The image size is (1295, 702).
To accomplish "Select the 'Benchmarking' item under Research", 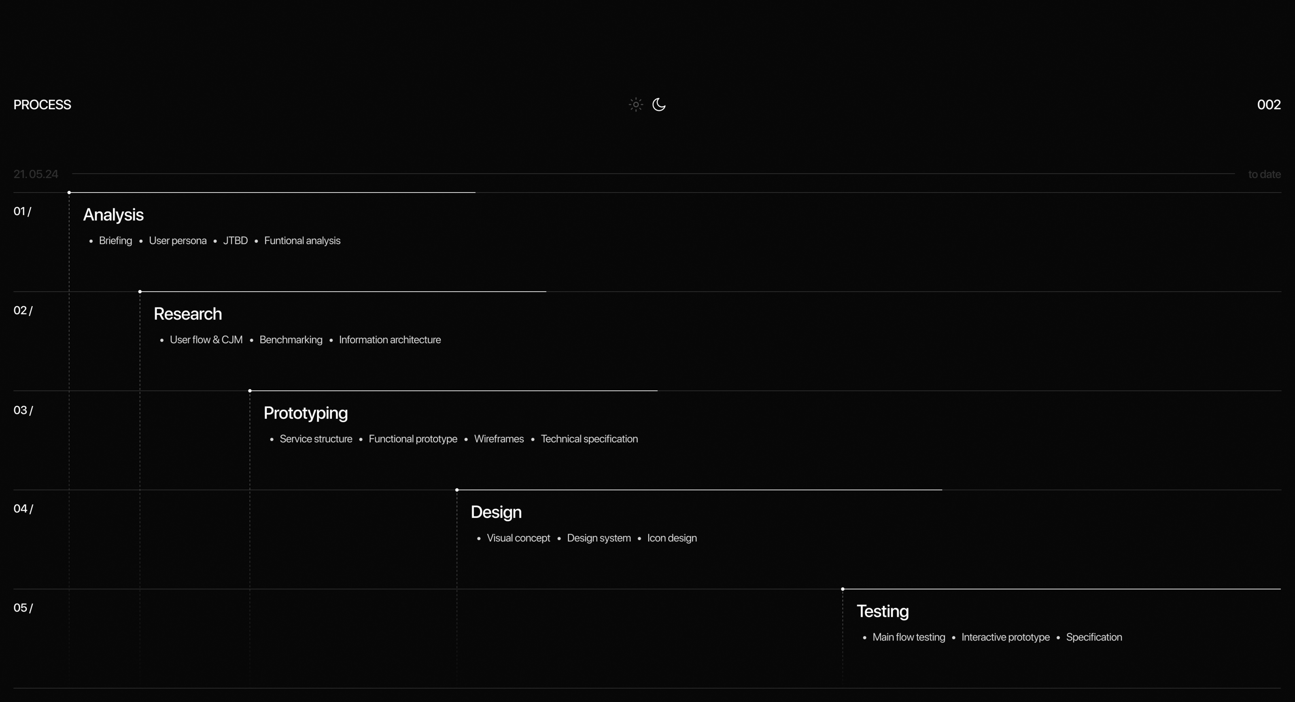I will [x=291, y=340].
